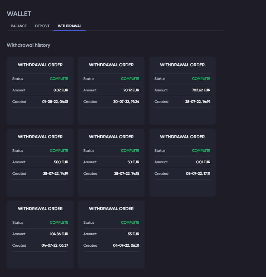Switch to the Balance tab
This screenshot has width=266, height=277.
point(19,26)
